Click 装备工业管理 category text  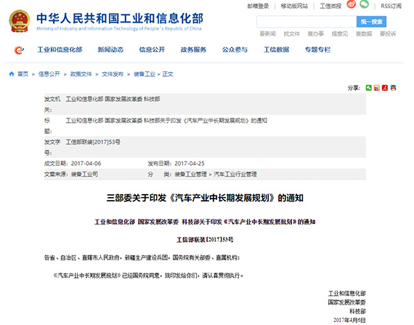(x=190, y=174)
